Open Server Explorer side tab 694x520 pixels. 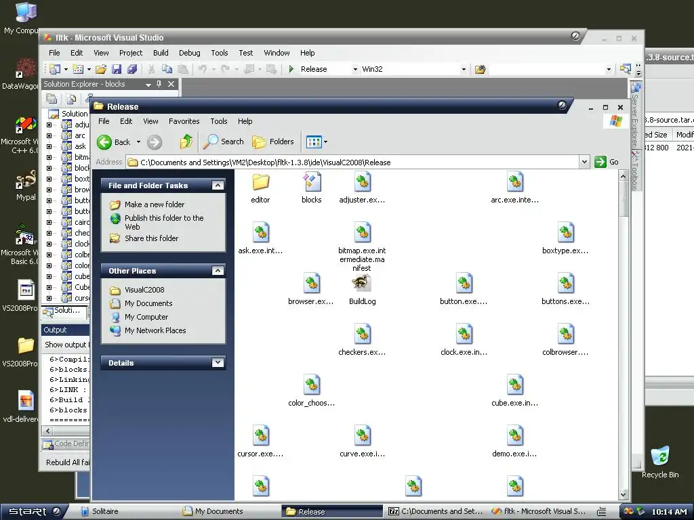[635, 114]
